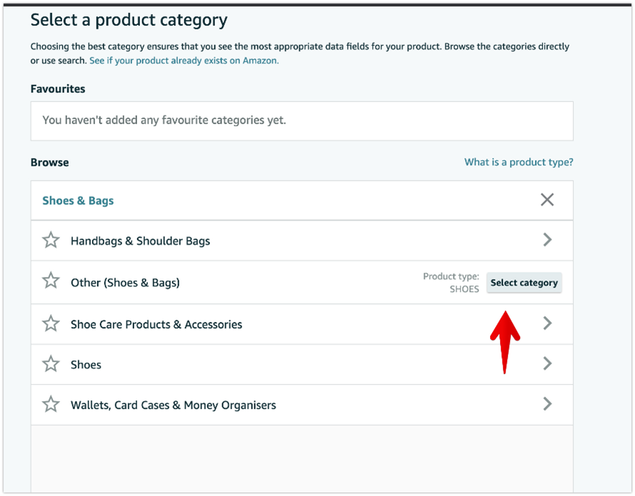This screenshot has height=496, width=635.
Task: Mark Shoes category as favourite
Action: [51, 364]
